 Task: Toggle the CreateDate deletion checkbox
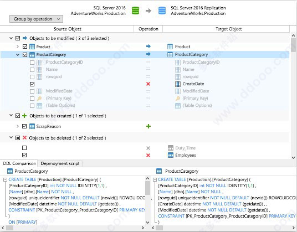[x=32, y=84]
